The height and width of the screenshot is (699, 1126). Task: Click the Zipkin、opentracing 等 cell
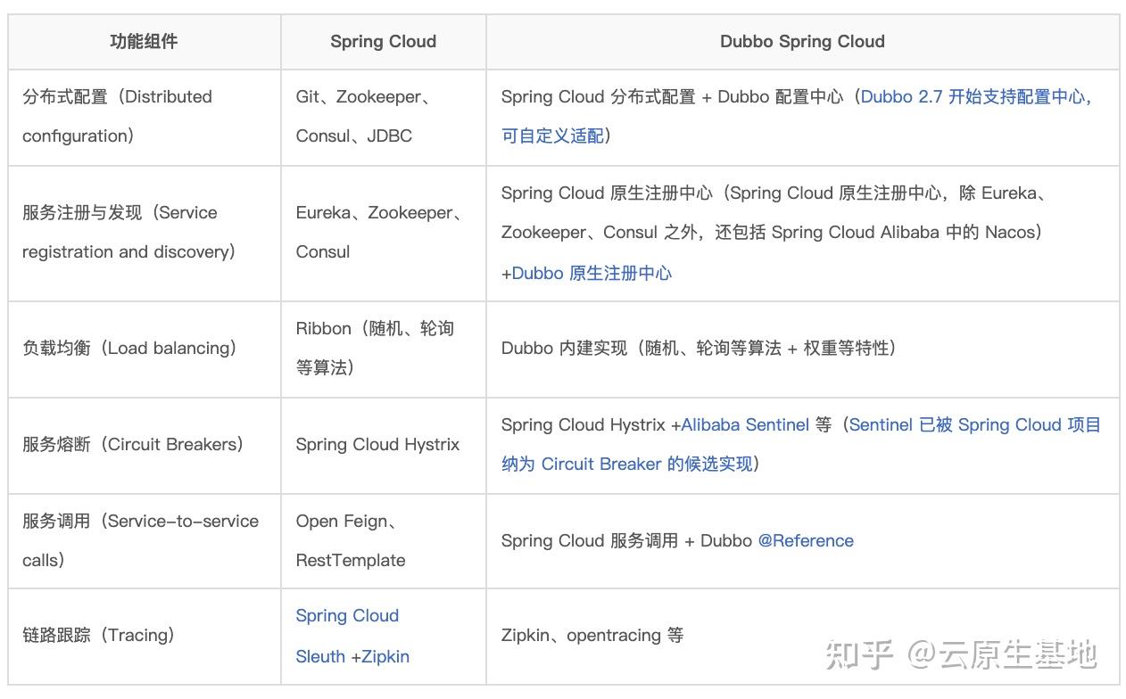click(x=802, y=636)
